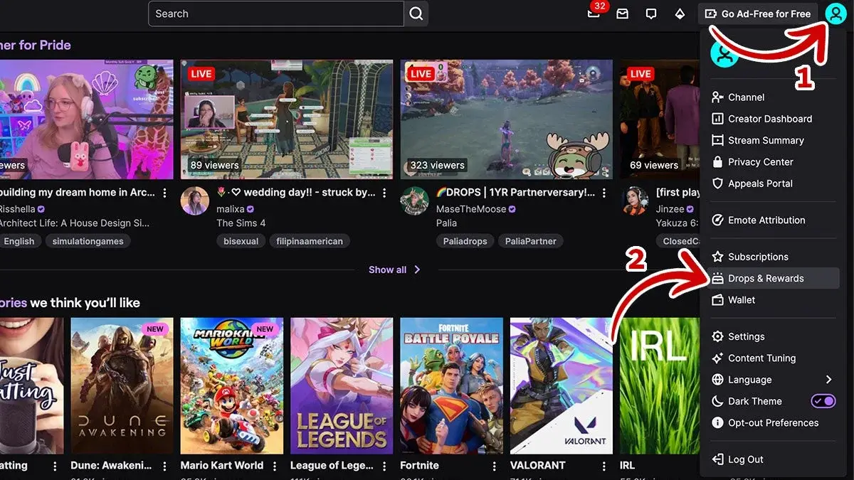Open the MaseTheMoose streamer avatar

tap(414, 201)
